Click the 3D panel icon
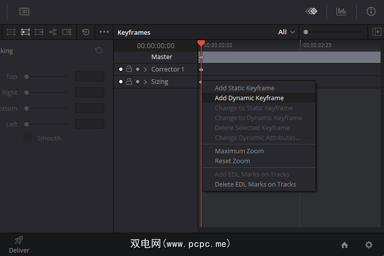Image resolution: width=384 pixels, height=256 pixels. point(24,11)
